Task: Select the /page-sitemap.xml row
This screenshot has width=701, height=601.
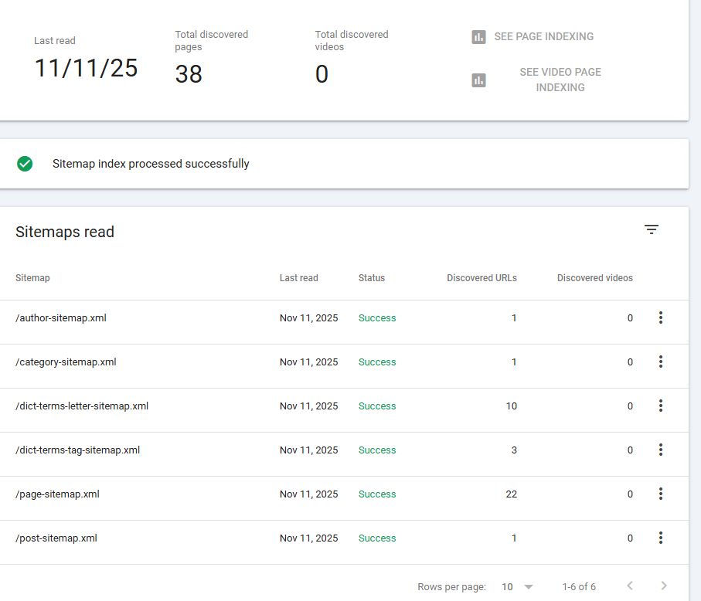Action: coord(57,494)
